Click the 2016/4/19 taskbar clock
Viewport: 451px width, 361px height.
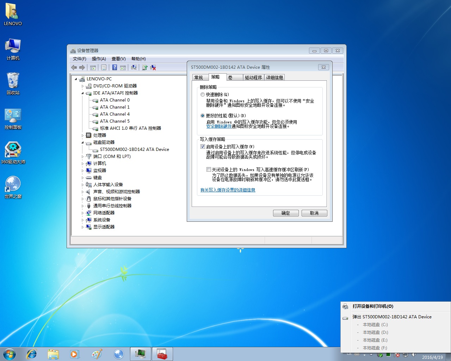[432, 357]
